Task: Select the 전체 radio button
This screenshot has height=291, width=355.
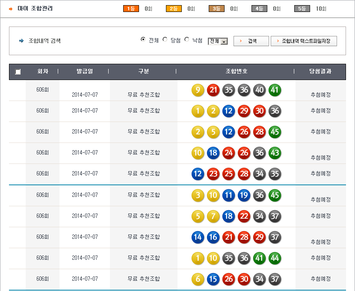Action: (143, 40)
